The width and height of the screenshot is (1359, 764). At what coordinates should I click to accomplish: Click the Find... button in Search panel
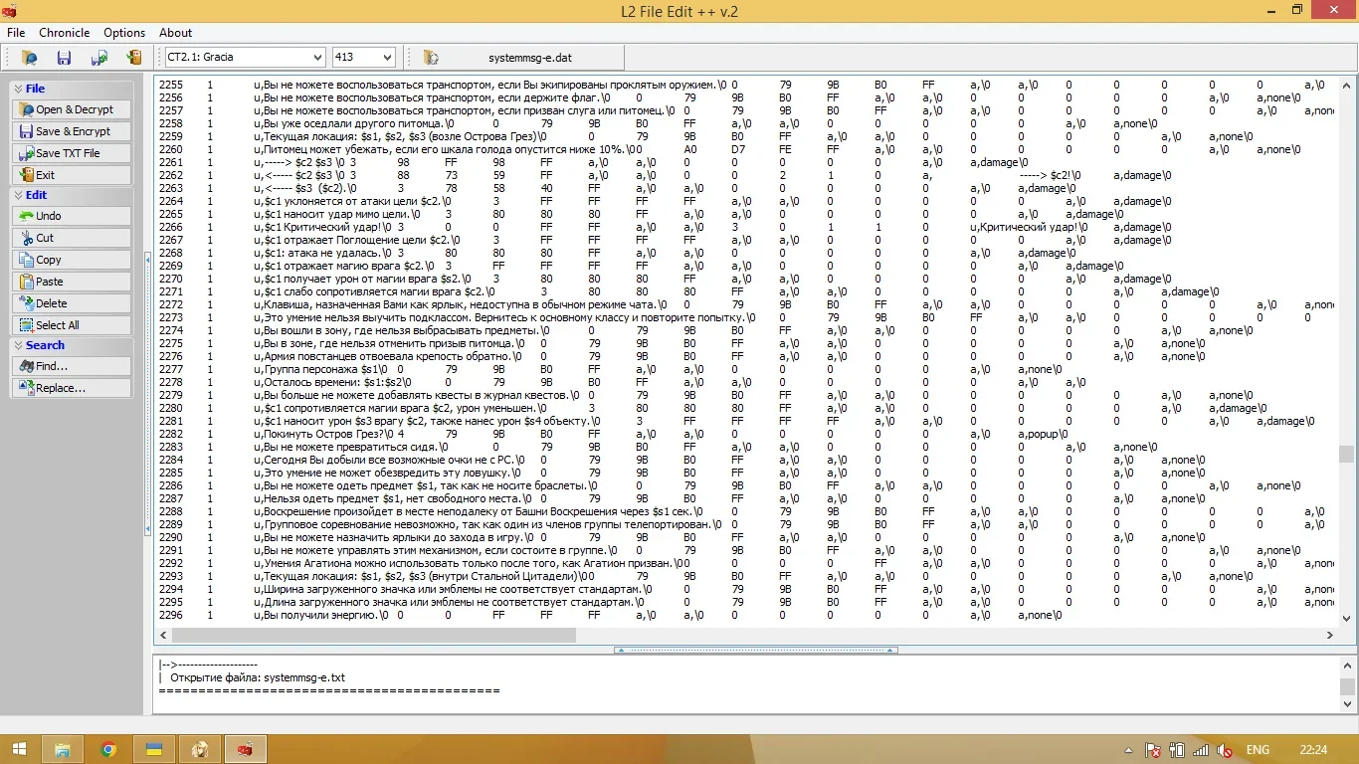coord(72,366)
